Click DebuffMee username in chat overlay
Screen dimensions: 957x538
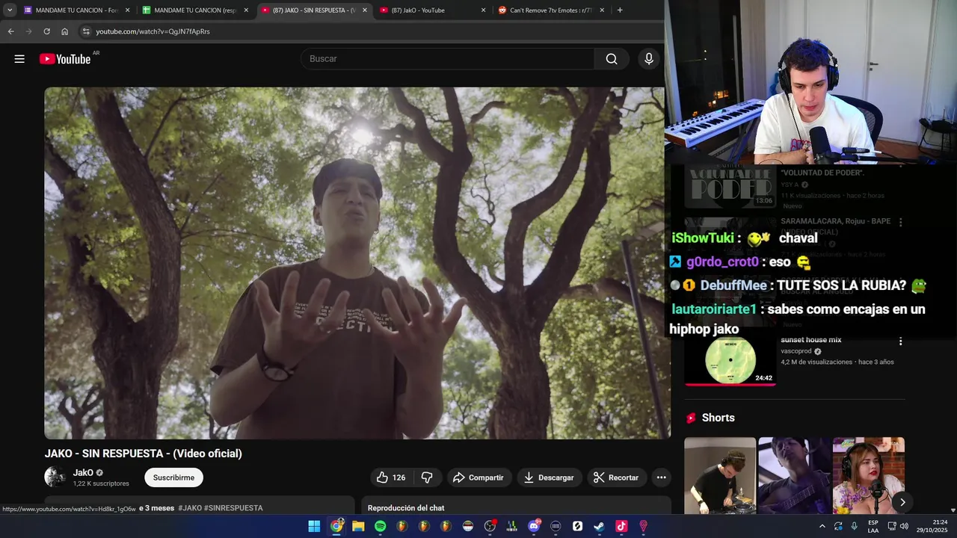click(x=733, y=285)
